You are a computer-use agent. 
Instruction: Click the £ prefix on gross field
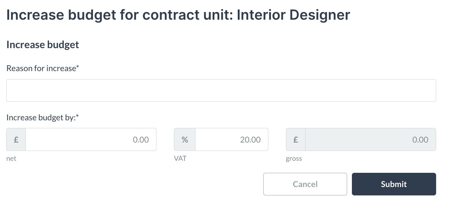pyautogui.click(x=296, y=140)
